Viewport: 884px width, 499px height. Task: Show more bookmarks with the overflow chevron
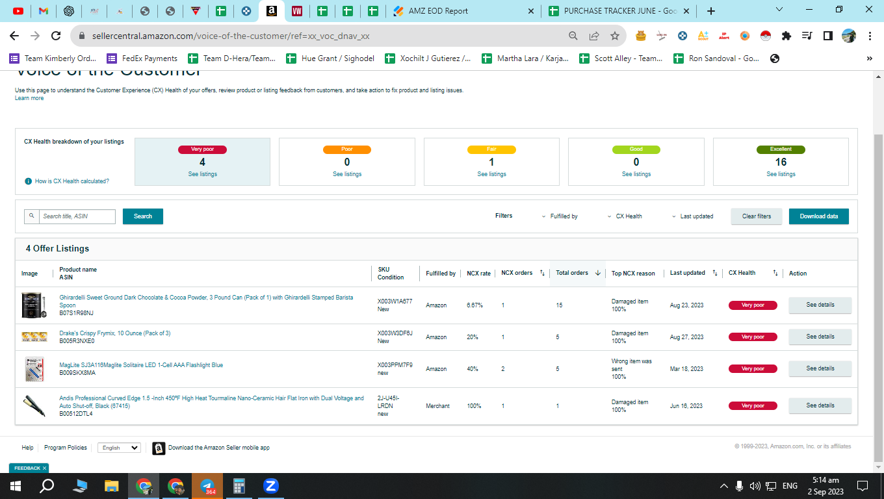870,58
